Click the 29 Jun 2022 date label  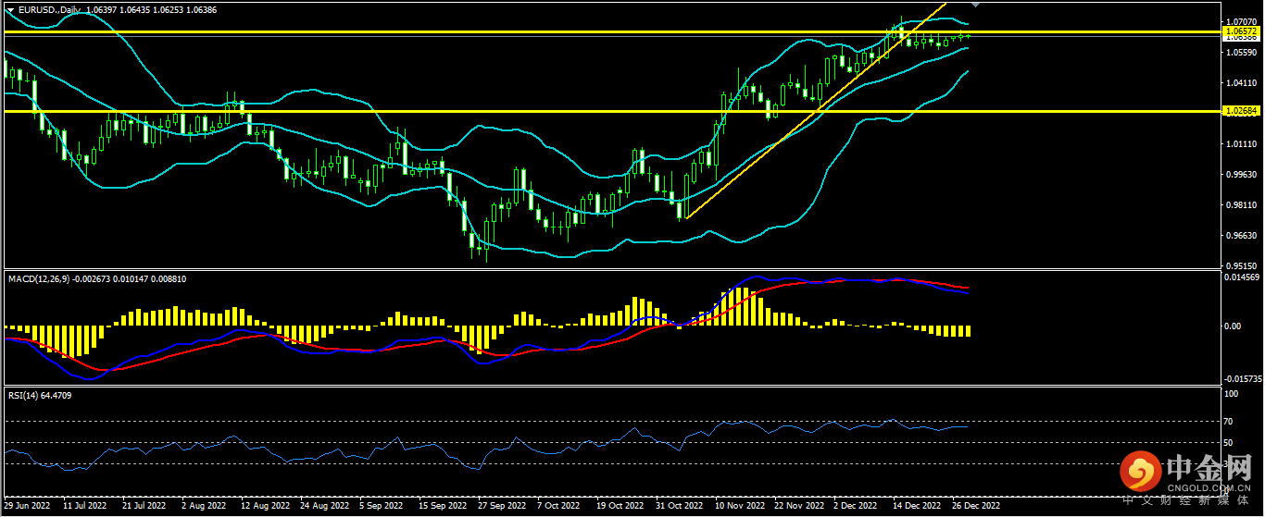point(28,506)
